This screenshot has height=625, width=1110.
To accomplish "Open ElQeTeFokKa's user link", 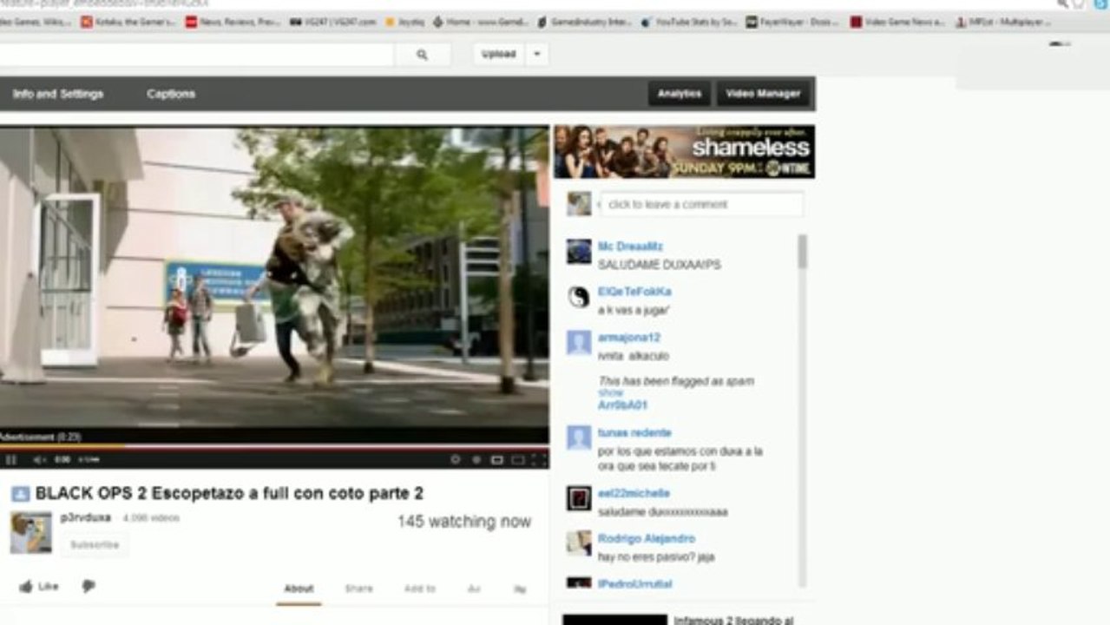I will 634,292.
